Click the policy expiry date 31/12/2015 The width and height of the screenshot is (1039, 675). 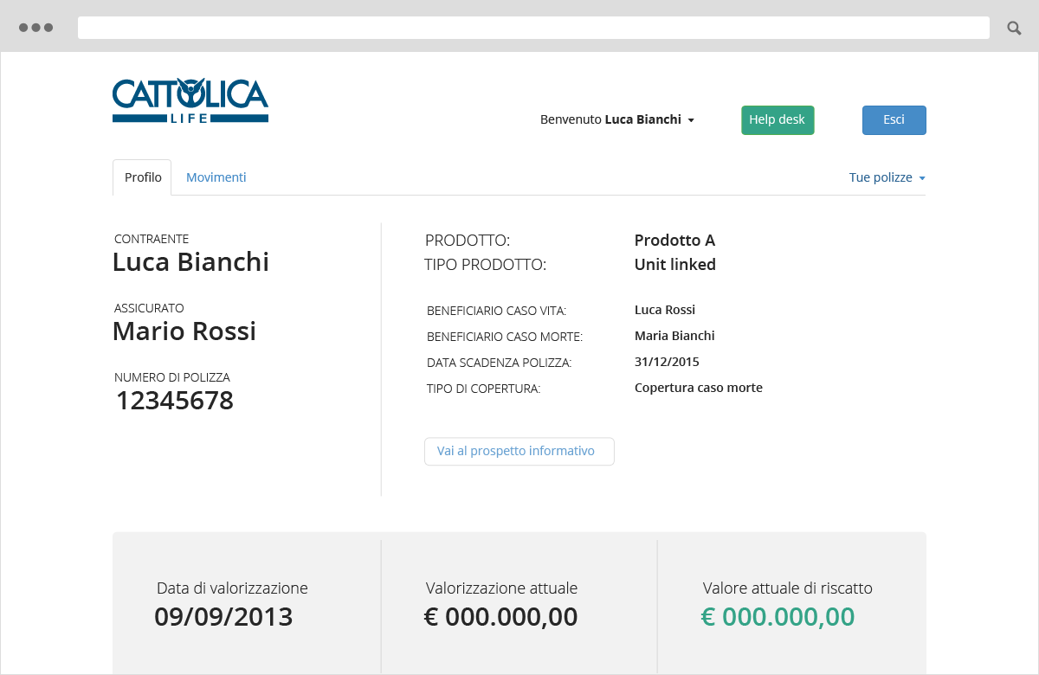pos(667,362)
